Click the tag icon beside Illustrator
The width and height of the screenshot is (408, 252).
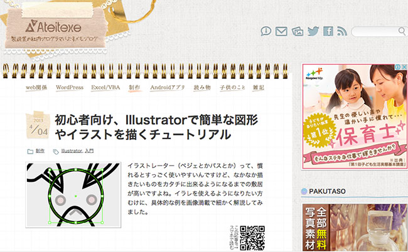(x=56, y=152)
